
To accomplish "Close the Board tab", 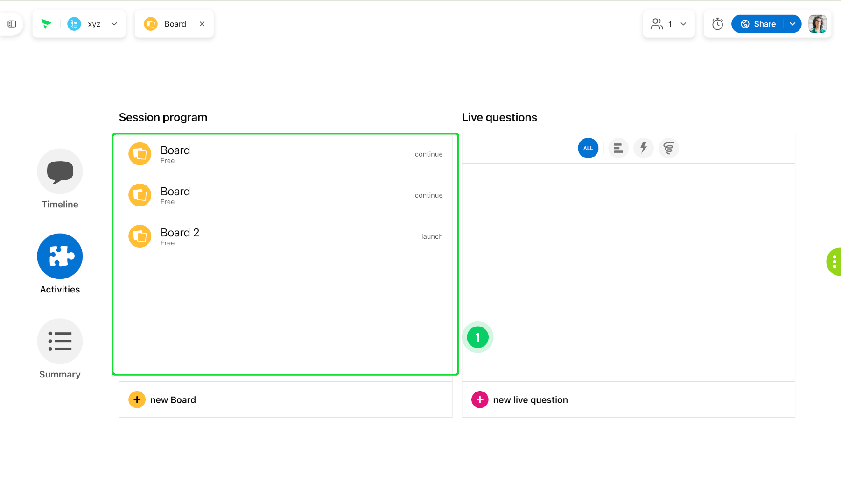I will click(202, 24).
